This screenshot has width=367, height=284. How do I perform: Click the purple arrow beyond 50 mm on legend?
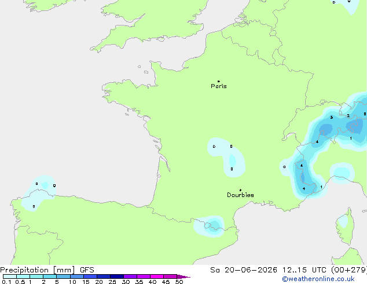(x=183, y=276)
